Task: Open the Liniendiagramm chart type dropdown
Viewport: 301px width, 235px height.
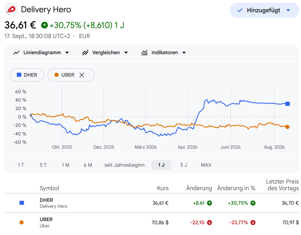Action: [41, 52]
